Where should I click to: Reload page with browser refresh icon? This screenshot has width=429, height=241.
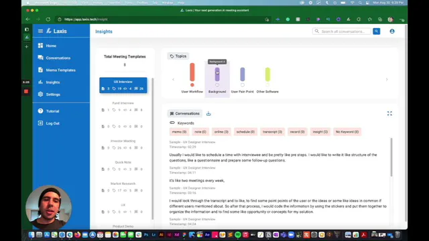(x=48, y=19)
